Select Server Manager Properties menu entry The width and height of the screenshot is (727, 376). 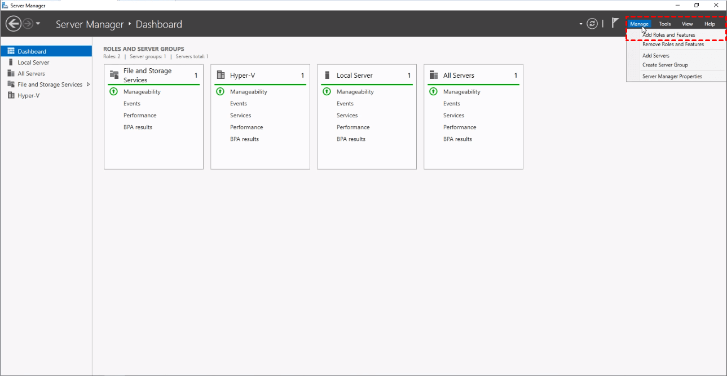672,76
